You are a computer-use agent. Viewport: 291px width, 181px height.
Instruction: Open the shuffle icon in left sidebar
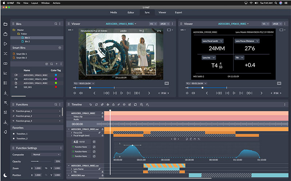[x=5, y=54]
